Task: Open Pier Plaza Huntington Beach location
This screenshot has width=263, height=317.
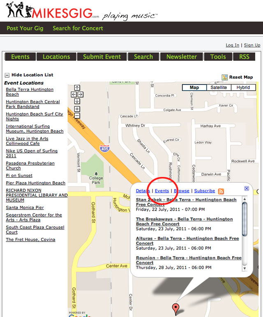Action: coord(36,183)
